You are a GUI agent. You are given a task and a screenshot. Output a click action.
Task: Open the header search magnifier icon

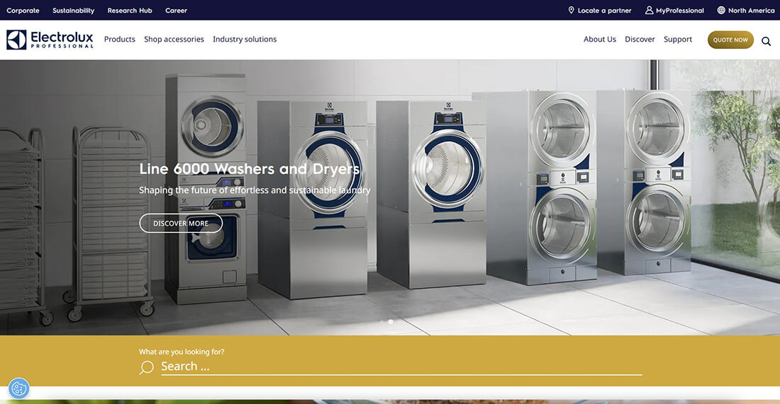(766, 41)
